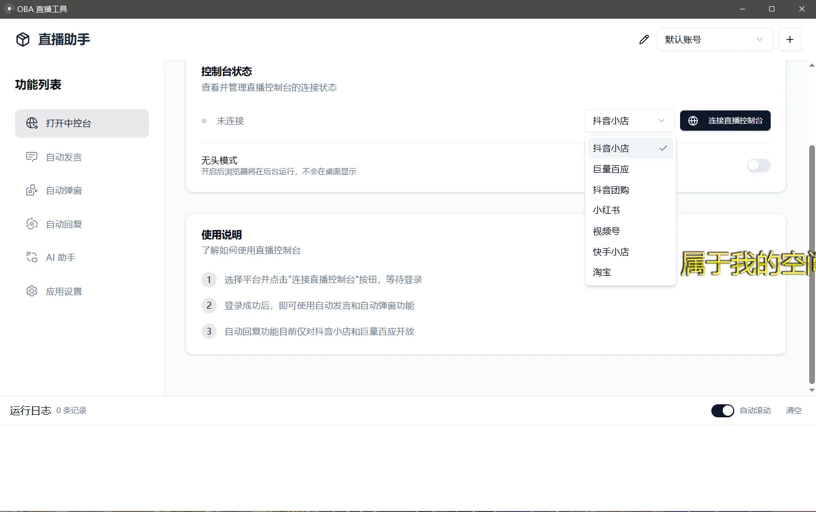Viewport: 816px width, 512px height.
Task: Click the pencil edit icon near 默认账号
Action: [x=644, y=39]
